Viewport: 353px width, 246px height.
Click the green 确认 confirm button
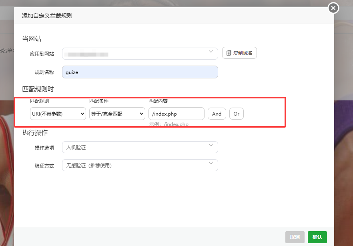coord(317,237)
